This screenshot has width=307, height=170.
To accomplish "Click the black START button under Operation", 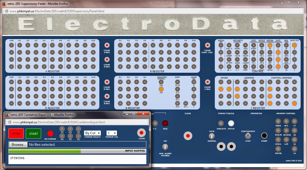I will [264, 135].
